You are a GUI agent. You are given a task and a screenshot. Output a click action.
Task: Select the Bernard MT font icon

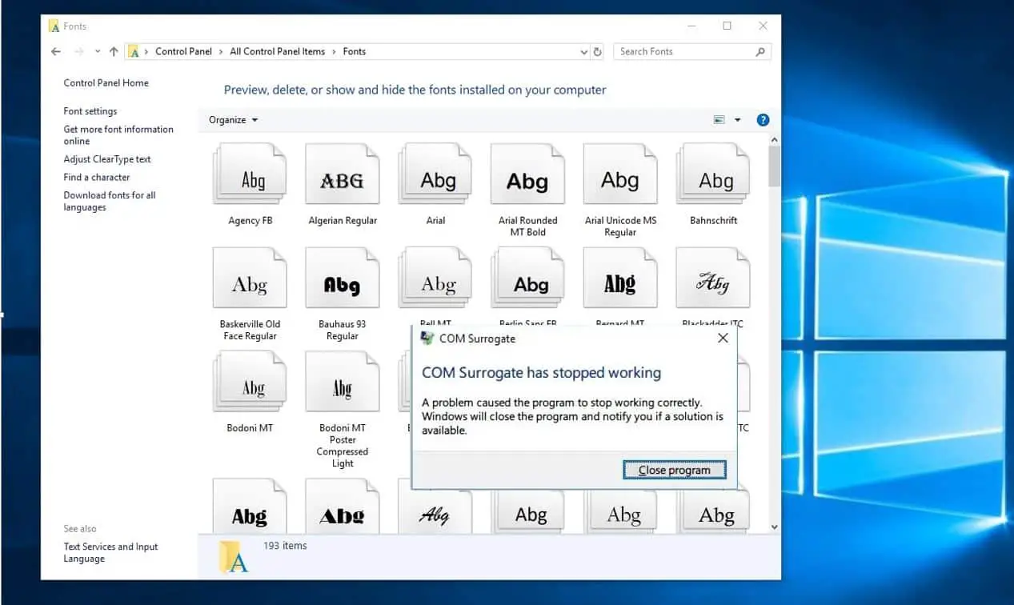click(620, 278)
